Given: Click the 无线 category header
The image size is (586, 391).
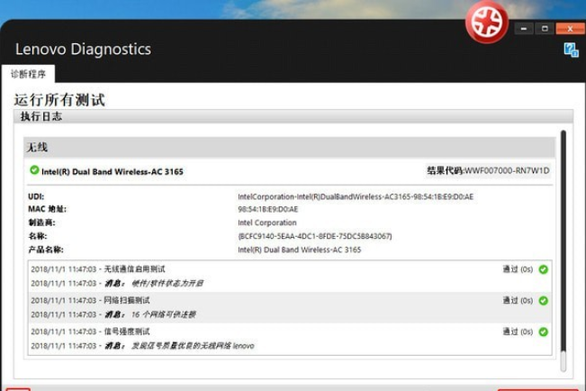Looking at the screenshot, I should pos(290,147).
